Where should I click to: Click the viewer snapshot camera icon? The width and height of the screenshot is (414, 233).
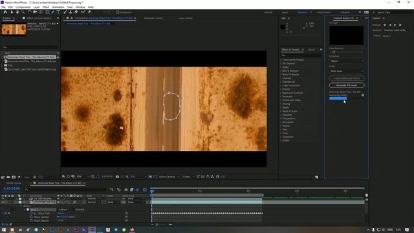click(117, 177)
